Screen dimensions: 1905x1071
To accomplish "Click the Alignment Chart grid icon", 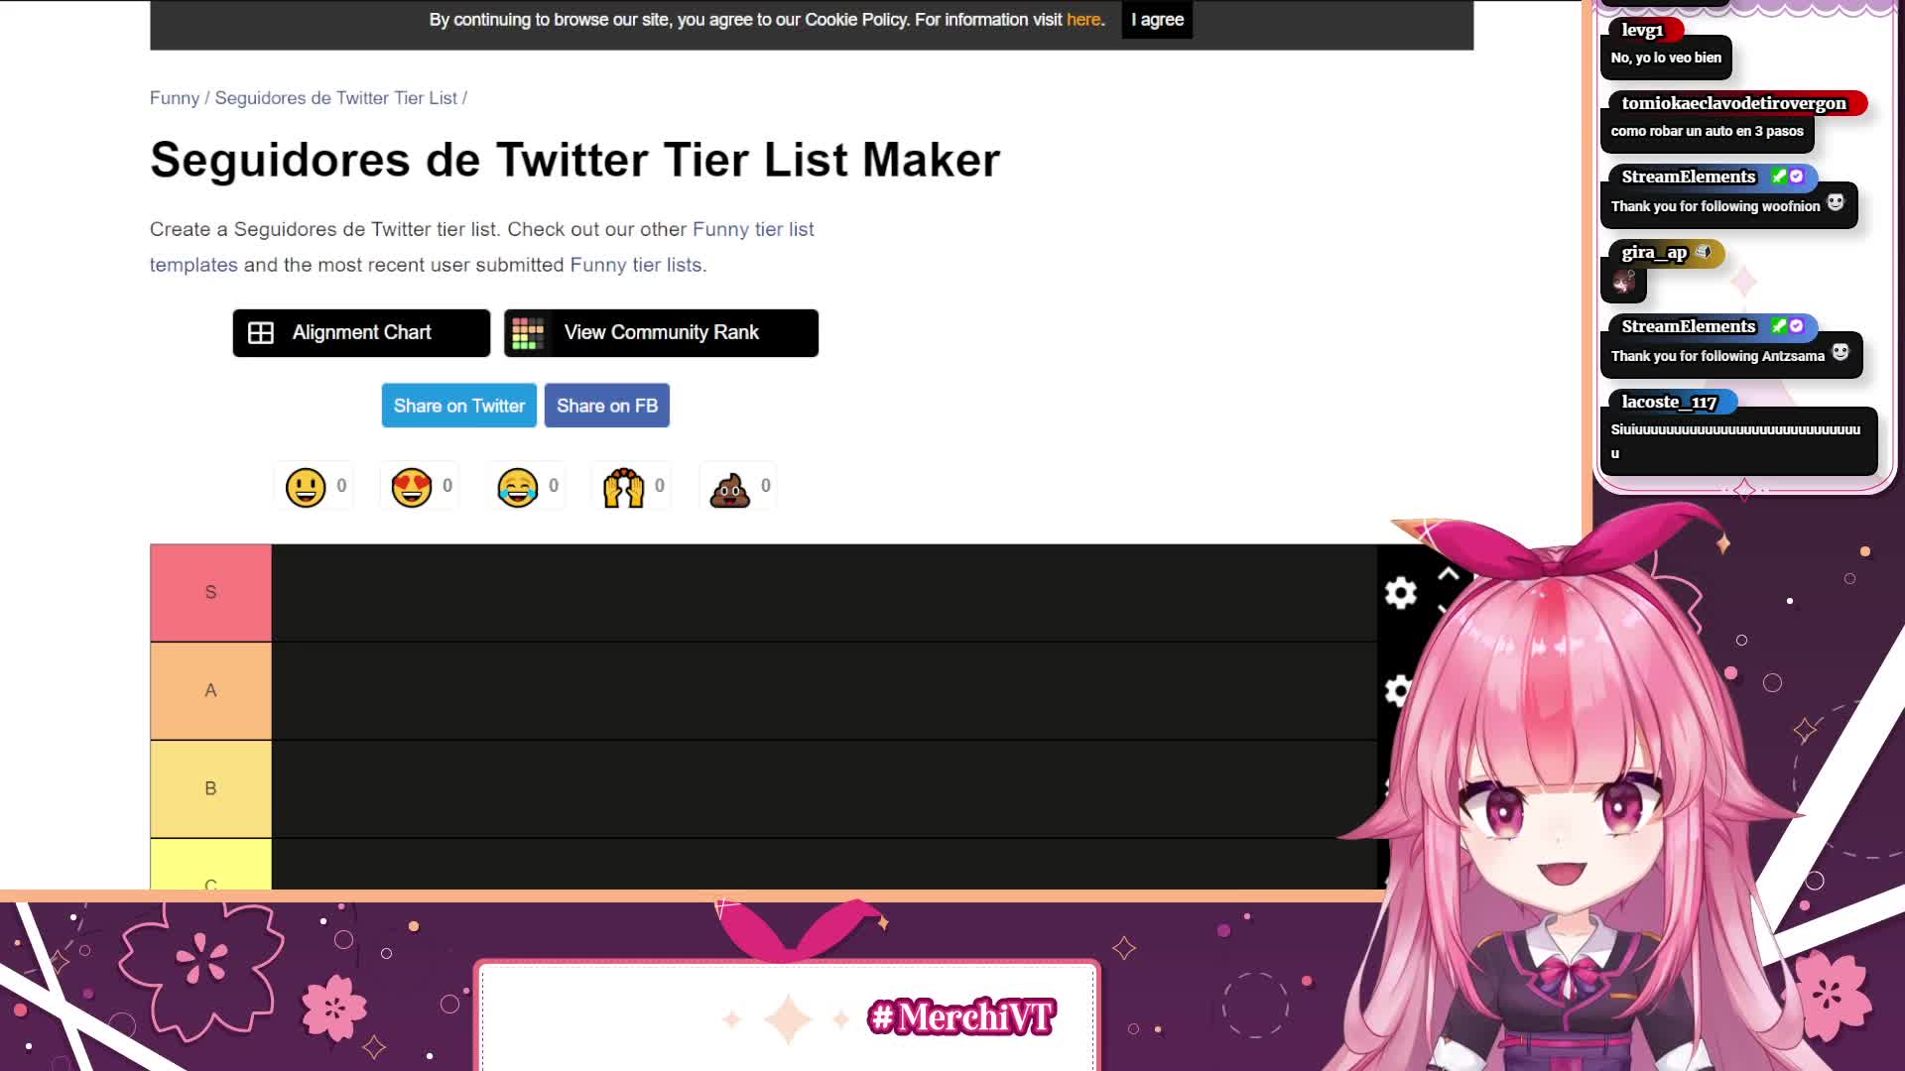I will tap(261, 333).
